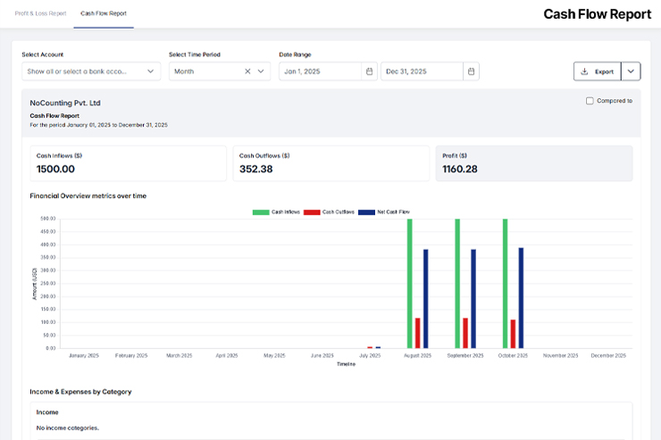Switch to the Profit & Loss Report tab

point(42,13)
